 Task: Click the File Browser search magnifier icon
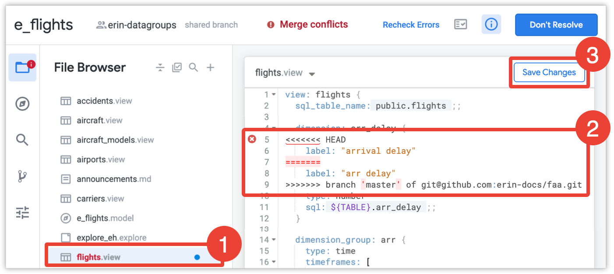193,67
